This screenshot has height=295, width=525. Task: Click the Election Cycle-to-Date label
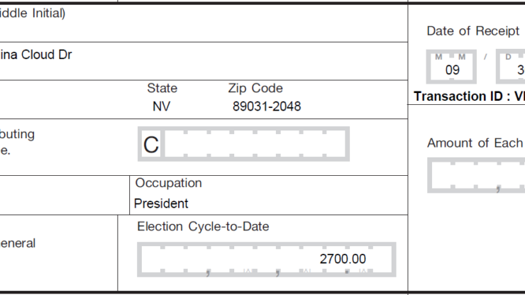(203, 227)
